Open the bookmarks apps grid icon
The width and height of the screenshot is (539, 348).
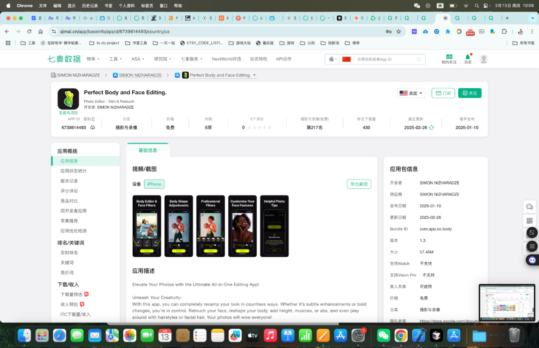coord(8,43)
